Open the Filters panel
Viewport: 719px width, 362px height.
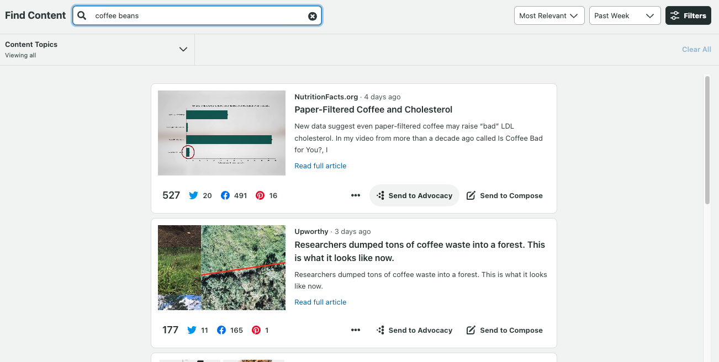click(688, 15)
